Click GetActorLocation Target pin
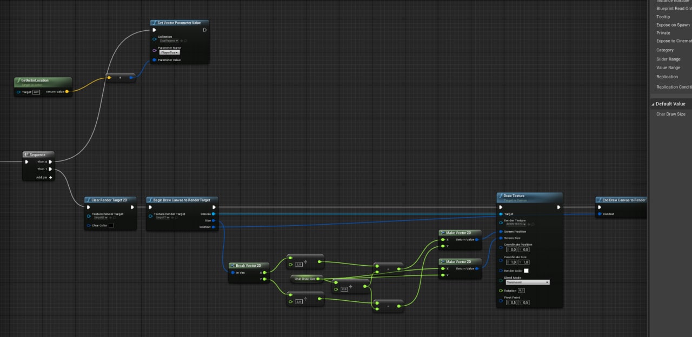 pyautogui.click(x=19, y=92)
